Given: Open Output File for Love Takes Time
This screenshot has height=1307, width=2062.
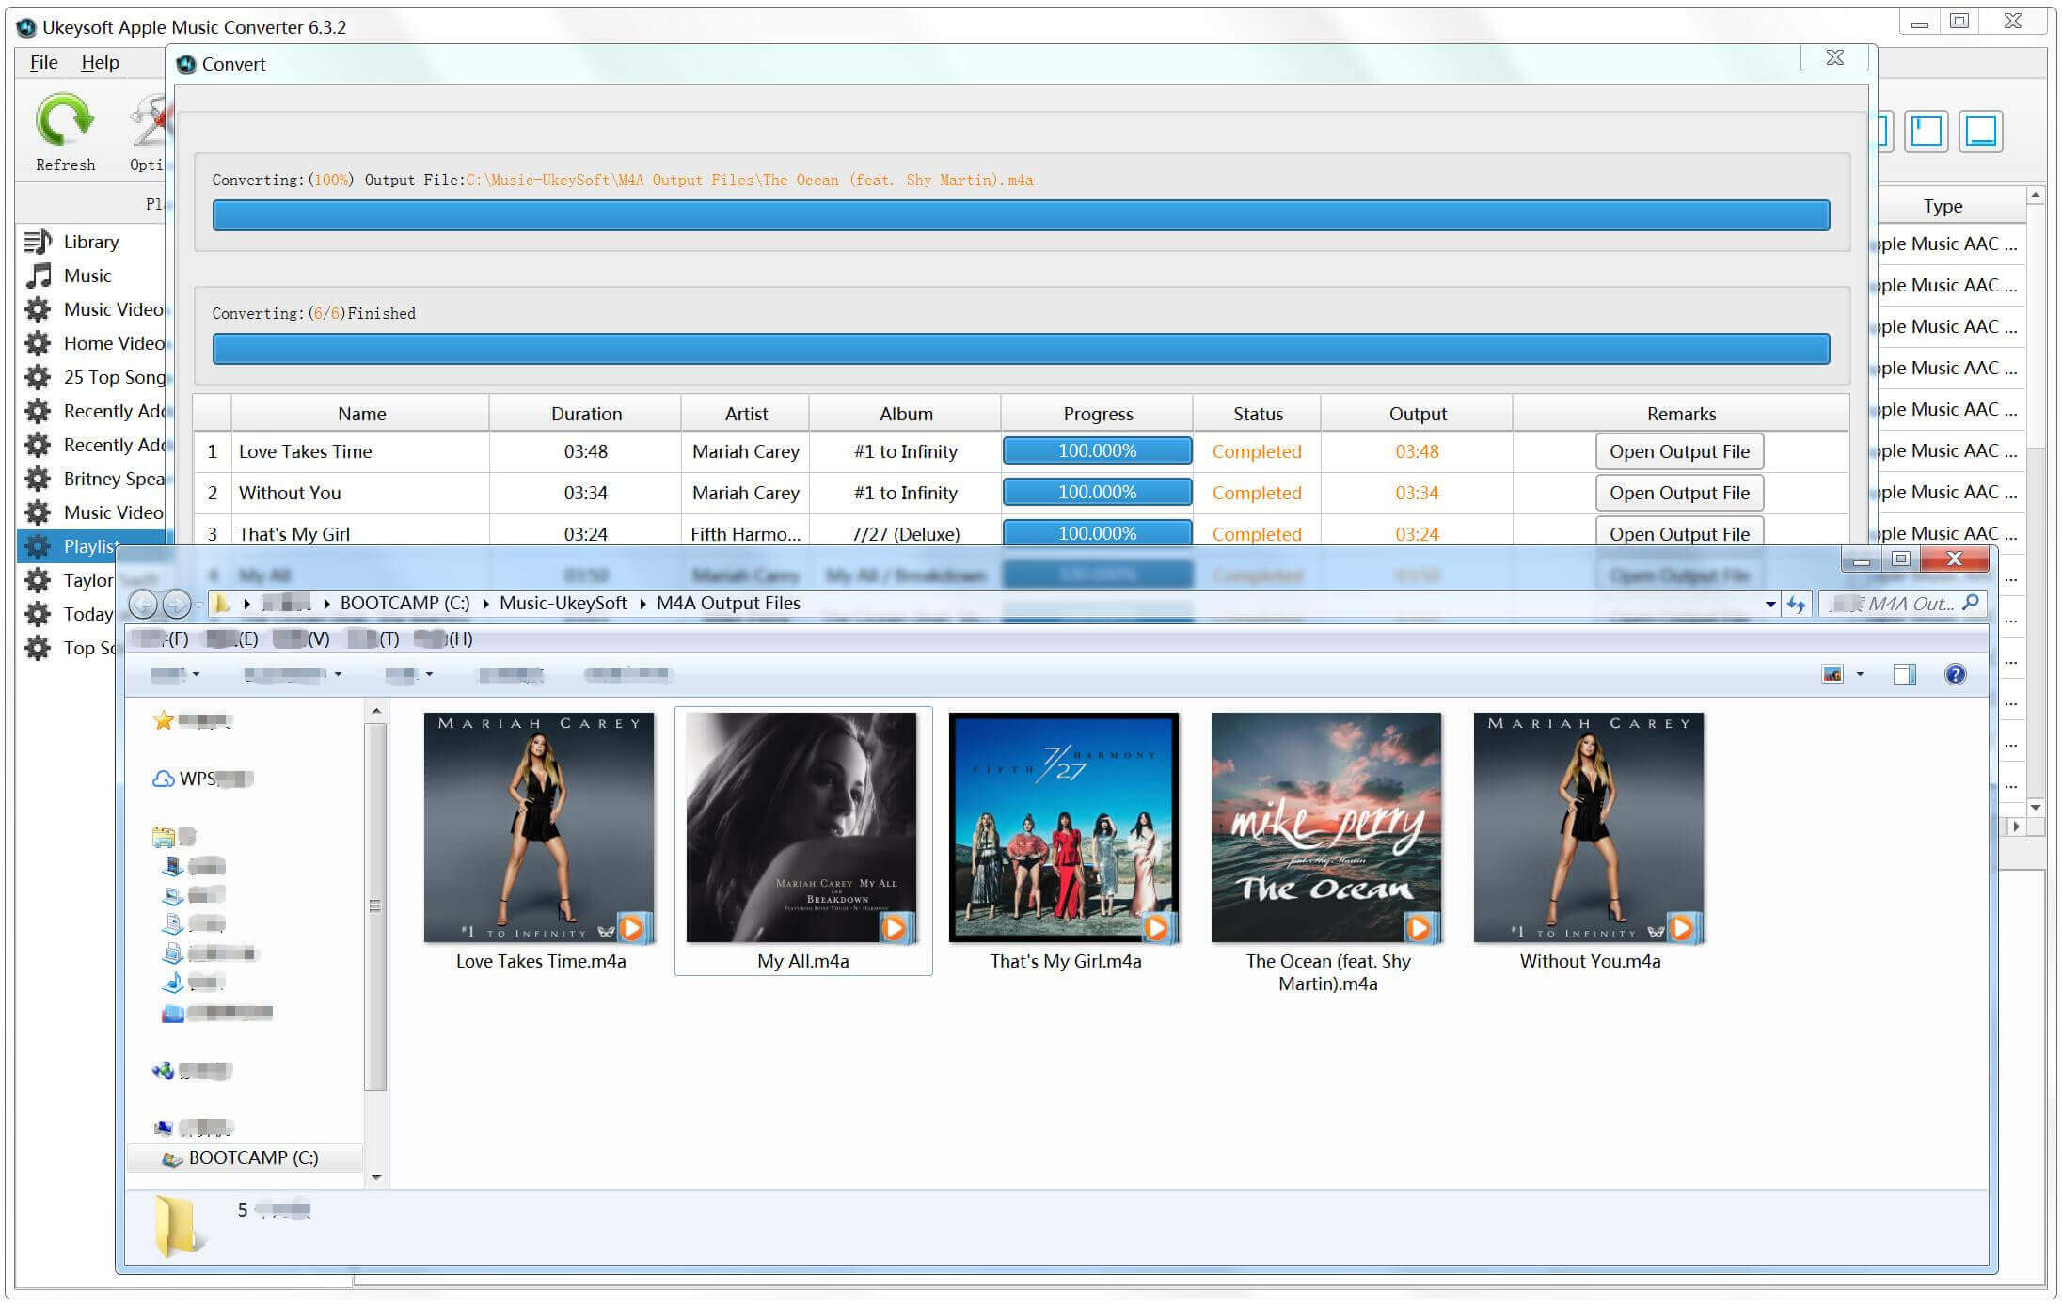Looking at the screenshot, I should pos(1679,450).
